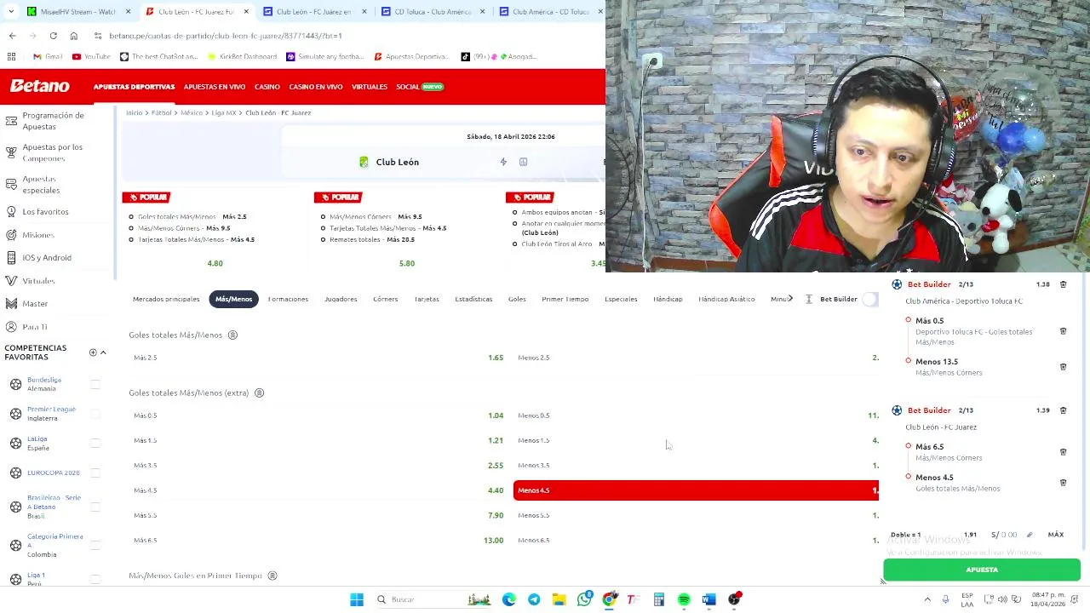Image resolution: width=1090 pixels, height=613 pixels.
Task: Click the Premier League ball icon
Action: (15, 414)
